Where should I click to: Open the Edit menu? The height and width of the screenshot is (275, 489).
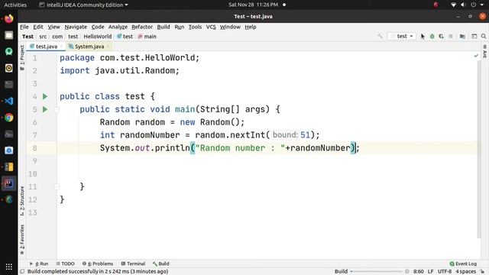click(x=38, y=27)
